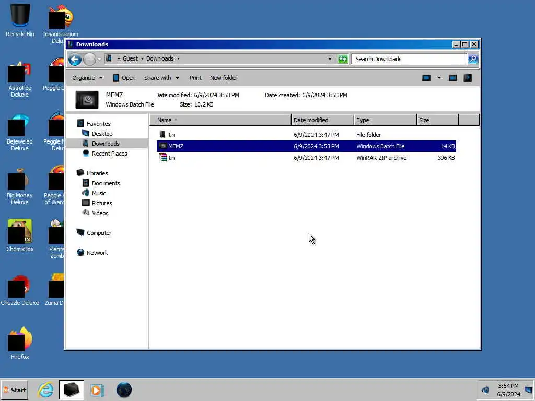
Task: Click the globe icon on taskbar
Action: (x=124, y=390)
